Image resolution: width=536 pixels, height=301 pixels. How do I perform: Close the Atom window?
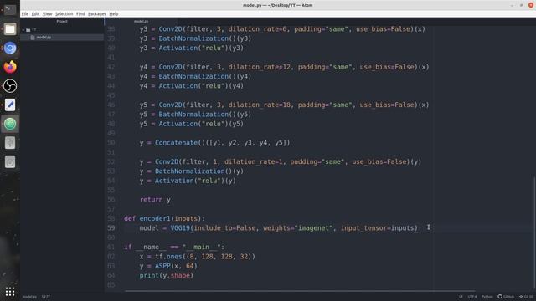point(531,5)
